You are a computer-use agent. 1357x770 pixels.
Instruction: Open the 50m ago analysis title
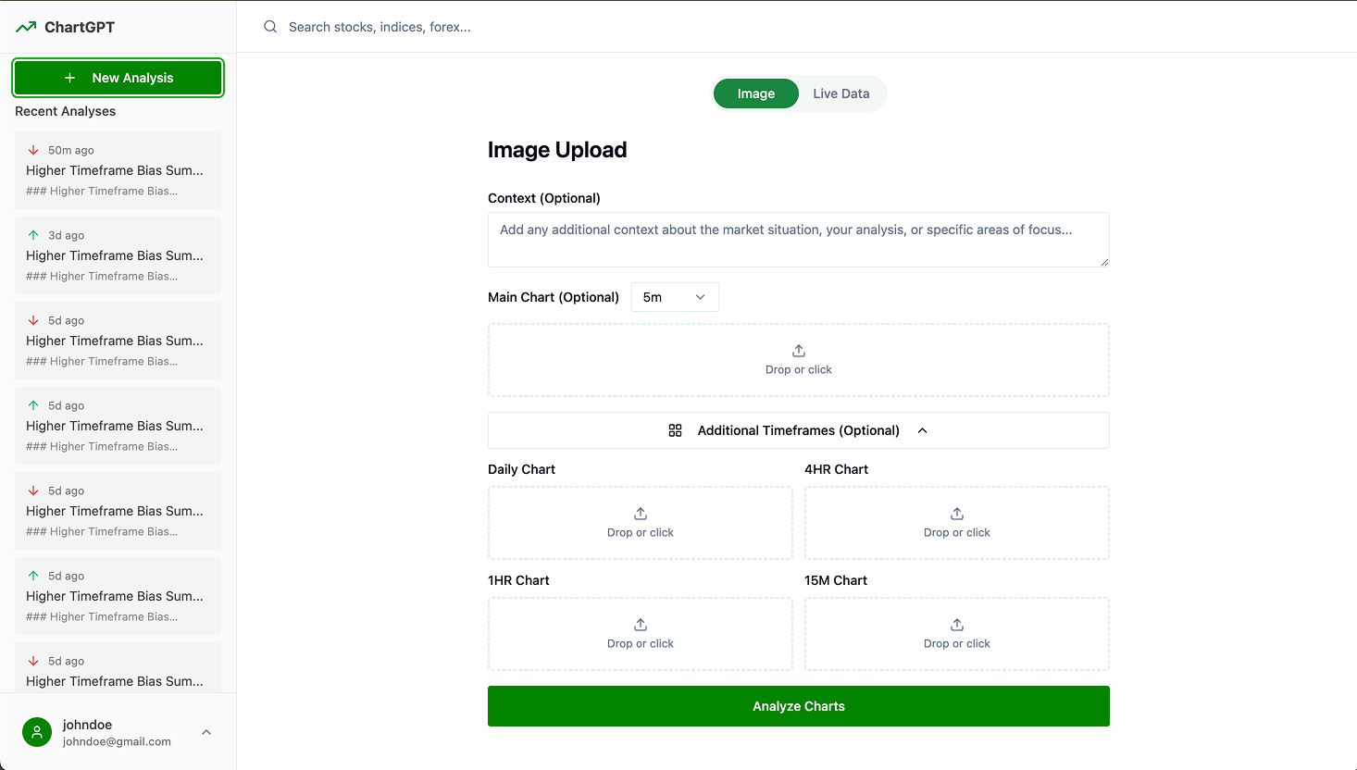115,170
